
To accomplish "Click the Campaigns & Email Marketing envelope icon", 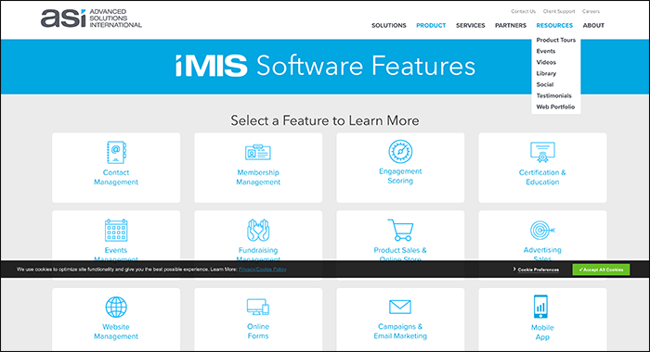I will point(400,307).
